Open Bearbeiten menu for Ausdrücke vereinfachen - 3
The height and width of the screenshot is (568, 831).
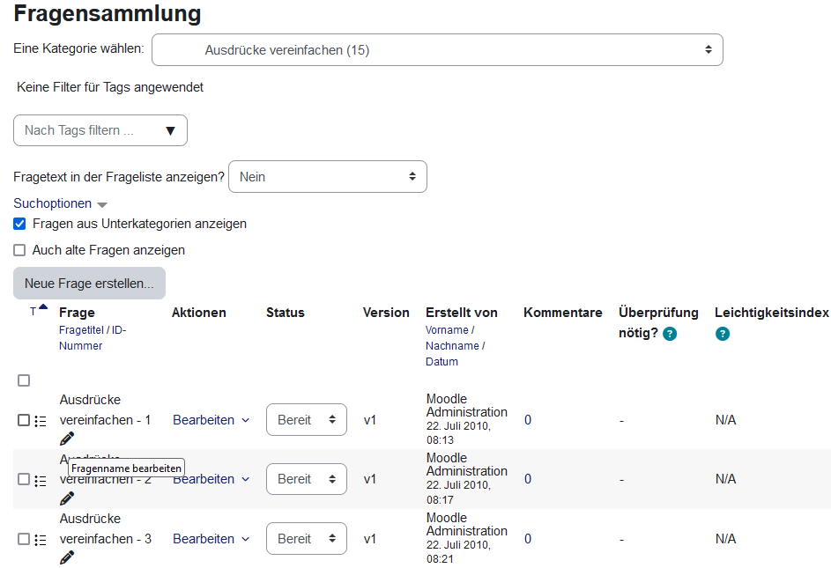(211, 539)
